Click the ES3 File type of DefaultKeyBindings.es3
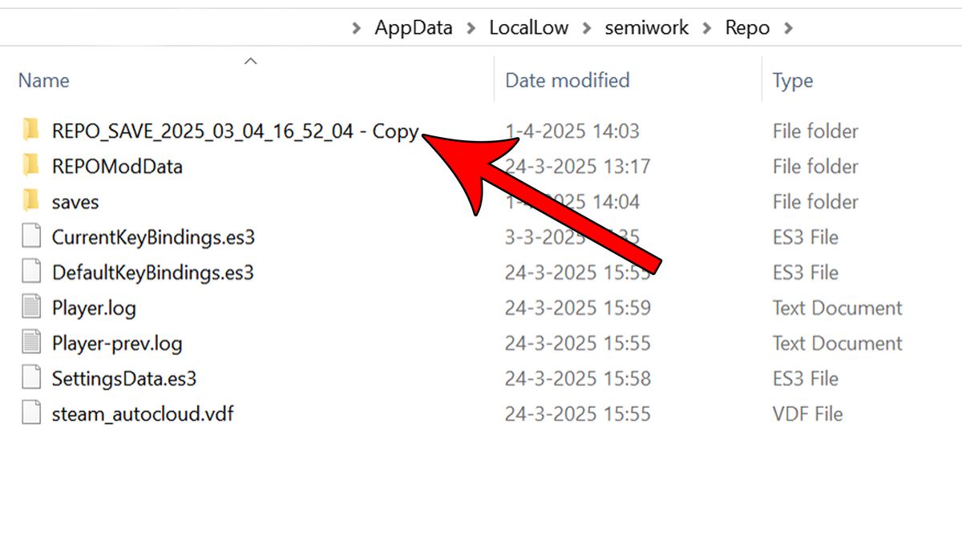 [805, 273]
